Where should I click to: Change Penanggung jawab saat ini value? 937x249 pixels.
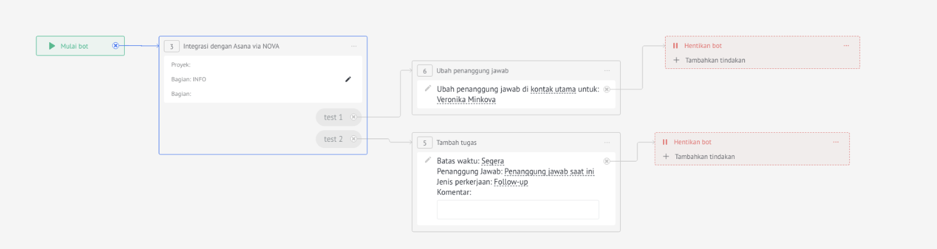click(x=550, y=172)
